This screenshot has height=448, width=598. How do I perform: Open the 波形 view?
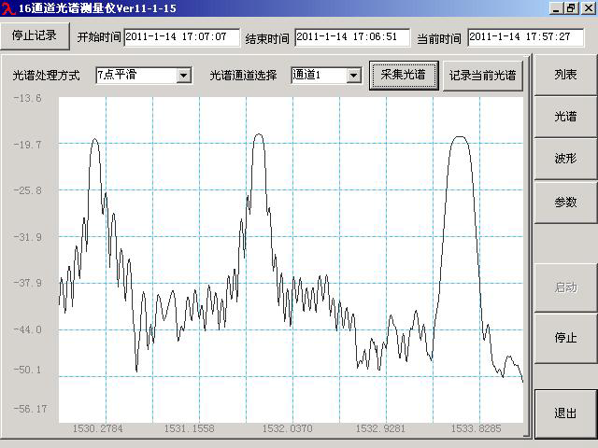565,159
